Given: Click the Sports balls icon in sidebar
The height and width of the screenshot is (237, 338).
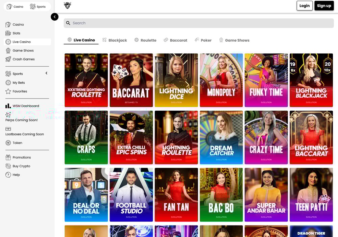Looking at the screenshot, I should (8, 74).
